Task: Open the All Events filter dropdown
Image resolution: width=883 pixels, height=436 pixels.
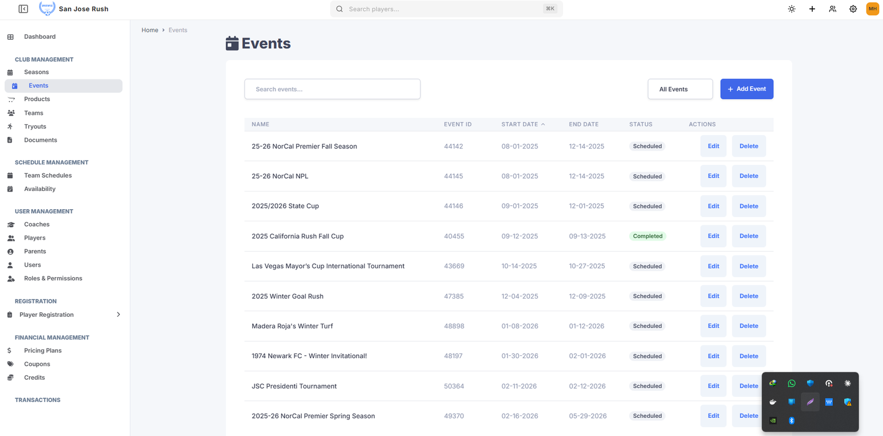Action: pyautogui.click(x=680, y=89)
